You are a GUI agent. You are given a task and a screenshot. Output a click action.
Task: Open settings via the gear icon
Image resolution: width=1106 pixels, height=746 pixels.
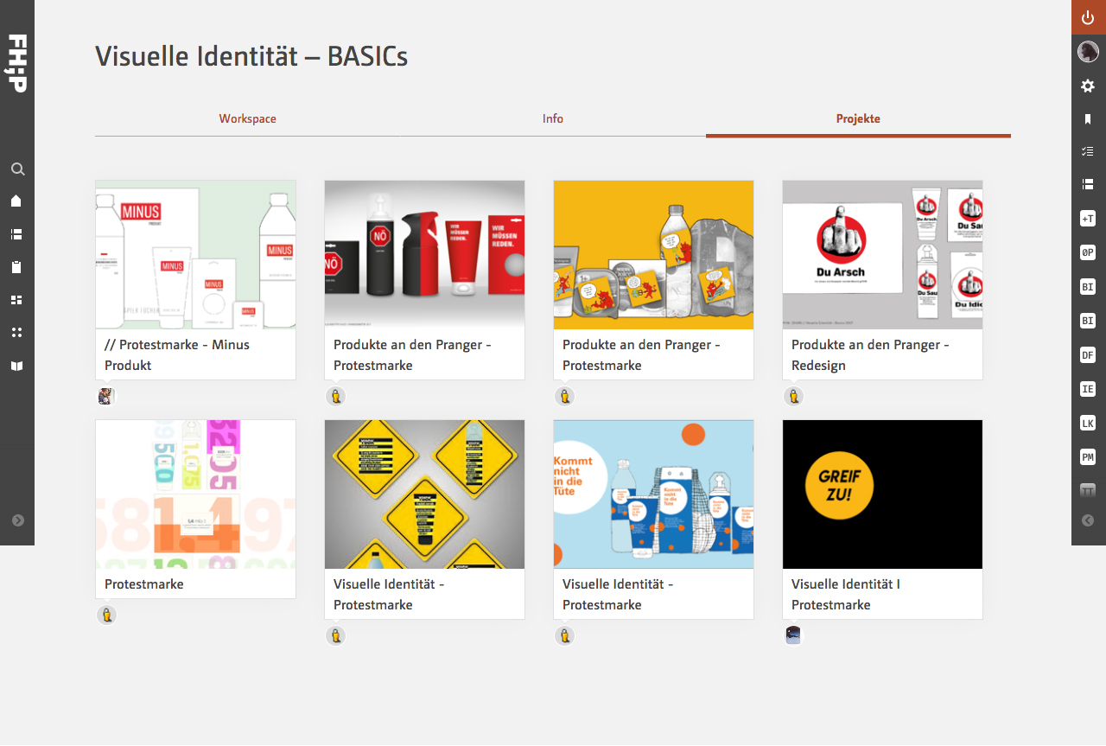1088,86
